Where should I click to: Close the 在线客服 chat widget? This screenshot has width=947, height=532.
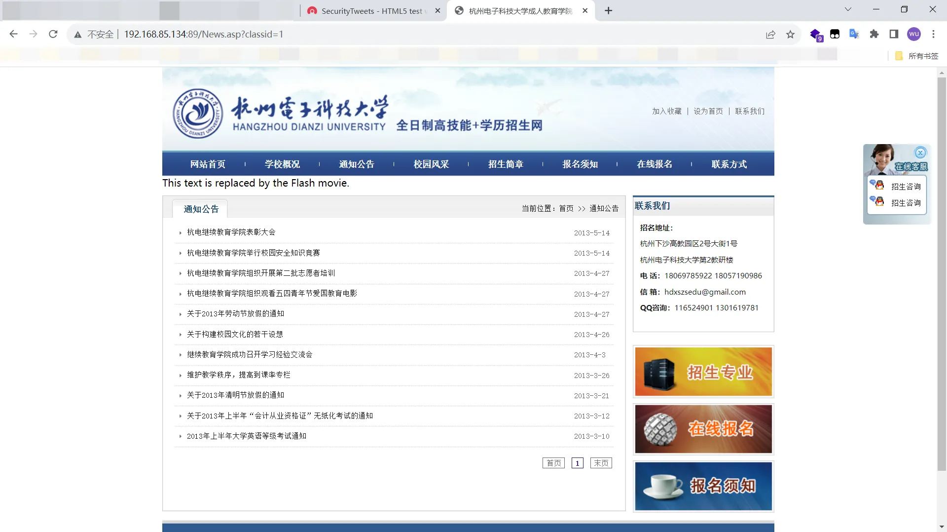[921, 152]
